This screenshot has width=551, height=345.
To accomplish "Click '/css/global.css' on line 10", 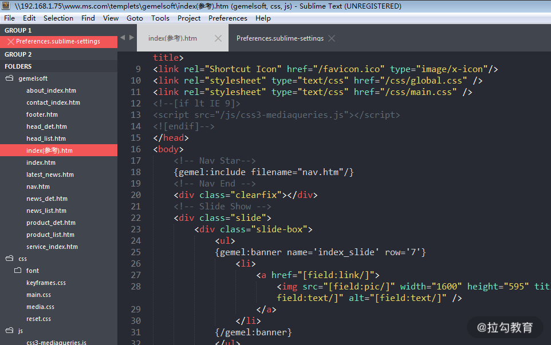I will pos(423,80).
